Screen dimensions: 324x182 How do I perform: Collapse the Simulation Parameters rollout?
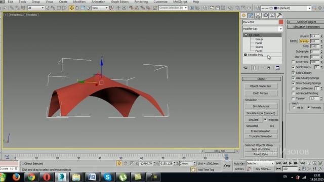click(306, 27)
